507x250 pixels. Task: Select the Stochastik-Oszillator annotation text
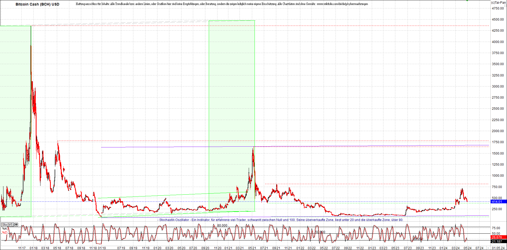pos(280,220)
